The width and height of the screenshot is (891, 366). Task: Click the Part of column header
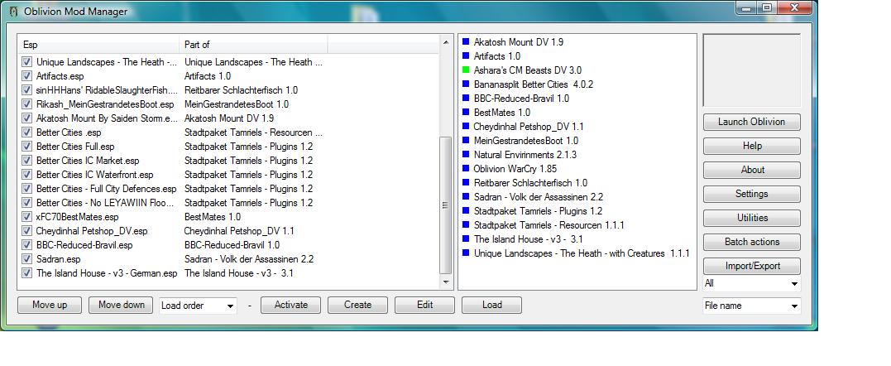click(x=252, y=44)
